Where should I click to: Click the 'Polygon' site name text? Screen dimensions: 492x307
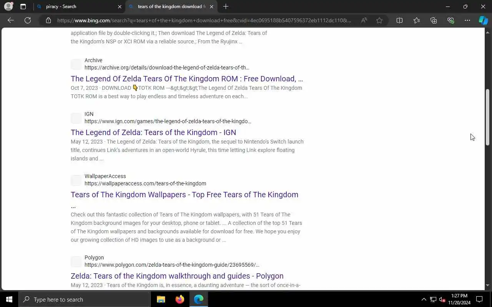(x=94, y=257)
